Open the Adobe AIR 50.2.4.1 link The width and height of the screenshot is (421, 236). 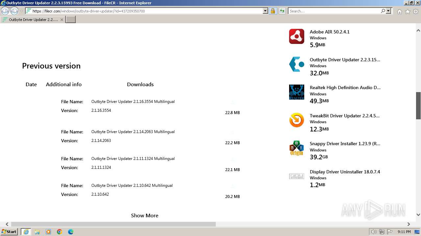click(x=330, y=32)
